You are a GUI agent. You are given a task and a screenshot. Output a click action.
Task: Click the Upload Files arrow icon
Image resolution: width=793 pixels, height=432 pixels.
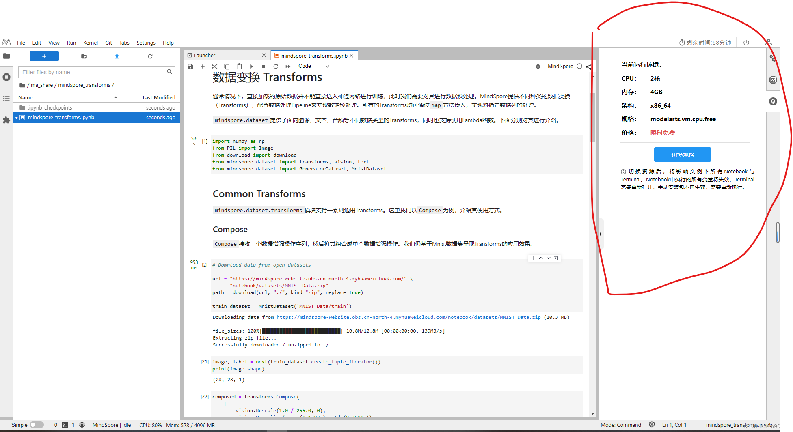(117, 56)
